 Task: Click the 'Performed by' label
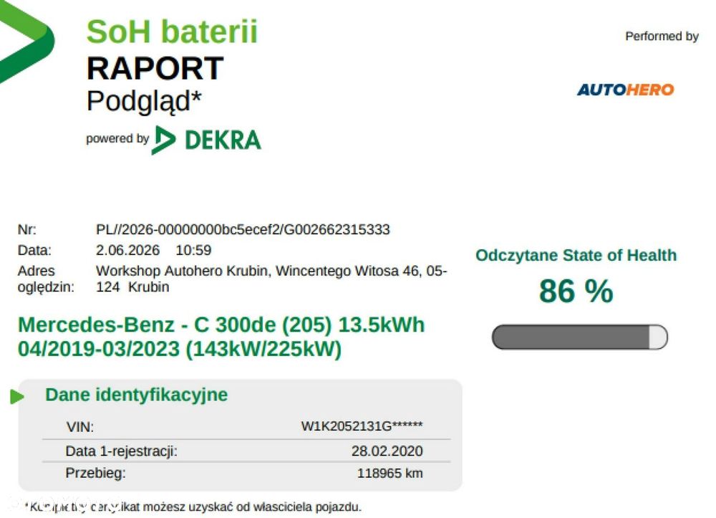[662, 37]
